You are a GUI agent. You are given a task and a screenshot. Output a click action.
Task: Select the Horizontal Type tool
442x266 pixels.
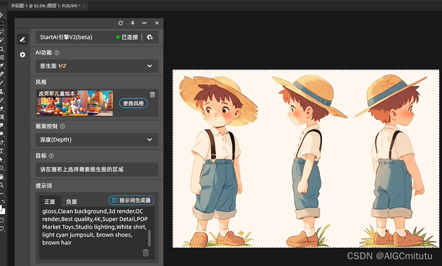(2, 151)
